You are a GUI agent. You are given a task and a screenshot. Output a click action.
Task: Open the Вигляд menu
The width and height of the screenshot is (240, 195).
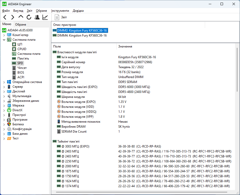18,11
